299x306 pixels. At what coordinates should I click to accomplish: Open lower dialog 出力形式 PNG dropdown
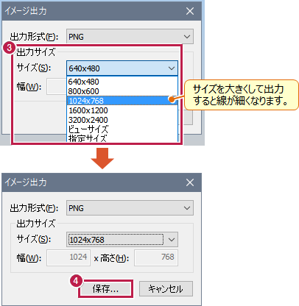(x=130, y=208)
